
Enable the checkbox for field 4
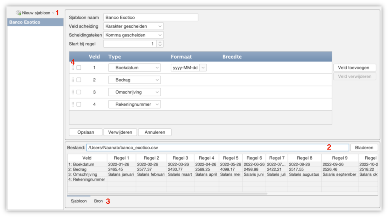pyautogui.click(x=79, y=104)
